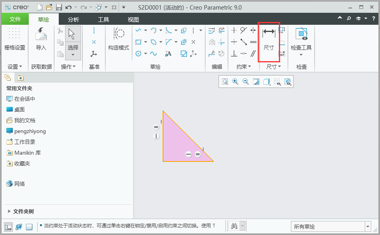
Task: Select the Text tool in the Sketch group
Action: tap(168, 53)
